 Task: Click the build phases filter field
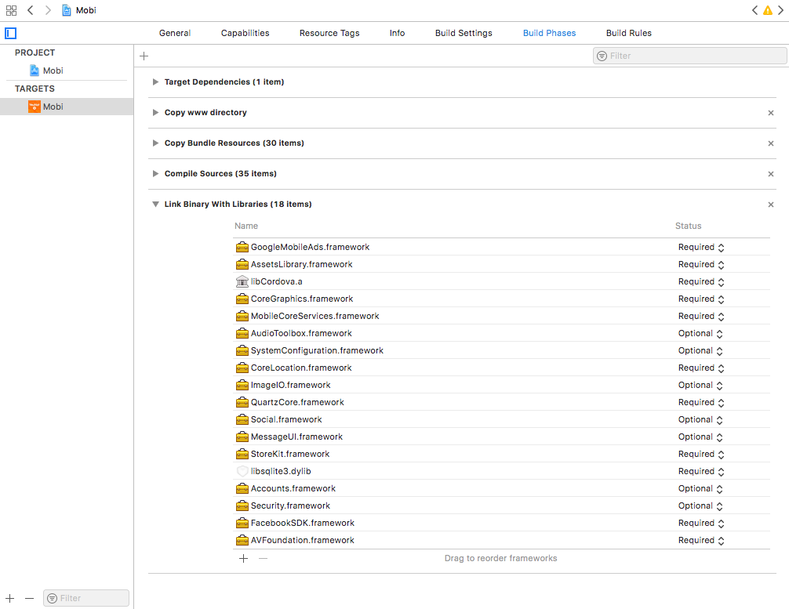[x=695, y=56]
